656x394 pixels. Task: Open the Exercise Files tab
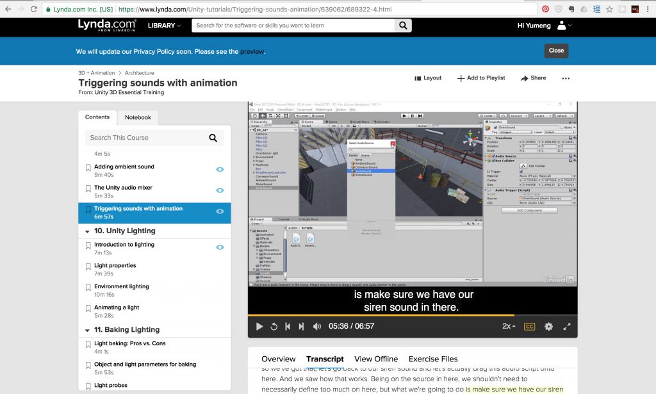point(433,359)
